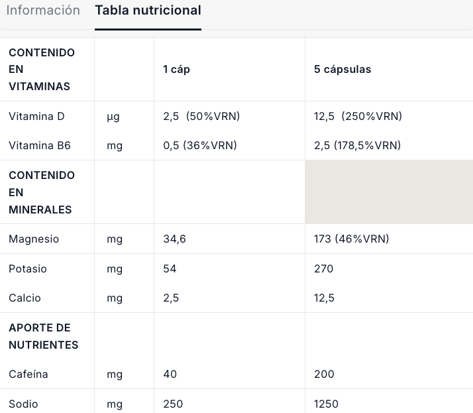The width and height of the screenshot is (473, 413).
Task: Switch to the Información tab
Action: [x=43, y=11]
